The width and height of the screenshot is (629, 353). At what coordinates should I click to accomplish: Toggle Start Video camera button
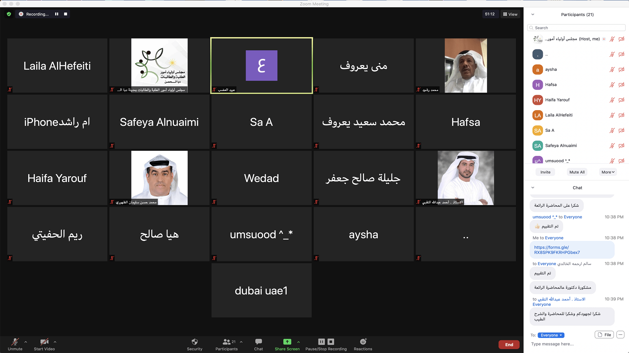(x=44, y=342)
